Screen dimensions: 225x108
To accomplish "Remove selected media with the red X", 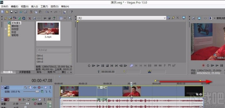I will 30,18.
